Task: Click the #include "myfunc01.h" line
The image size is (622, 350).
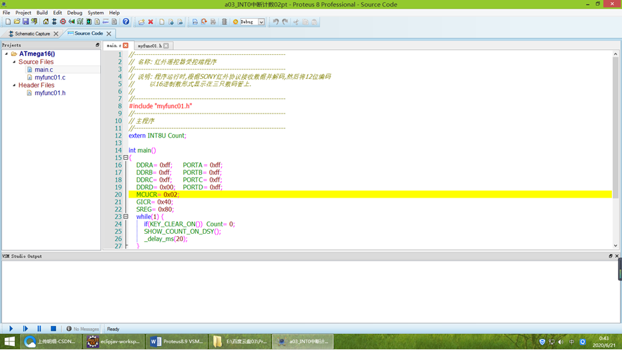Action: tap(160, 106)
